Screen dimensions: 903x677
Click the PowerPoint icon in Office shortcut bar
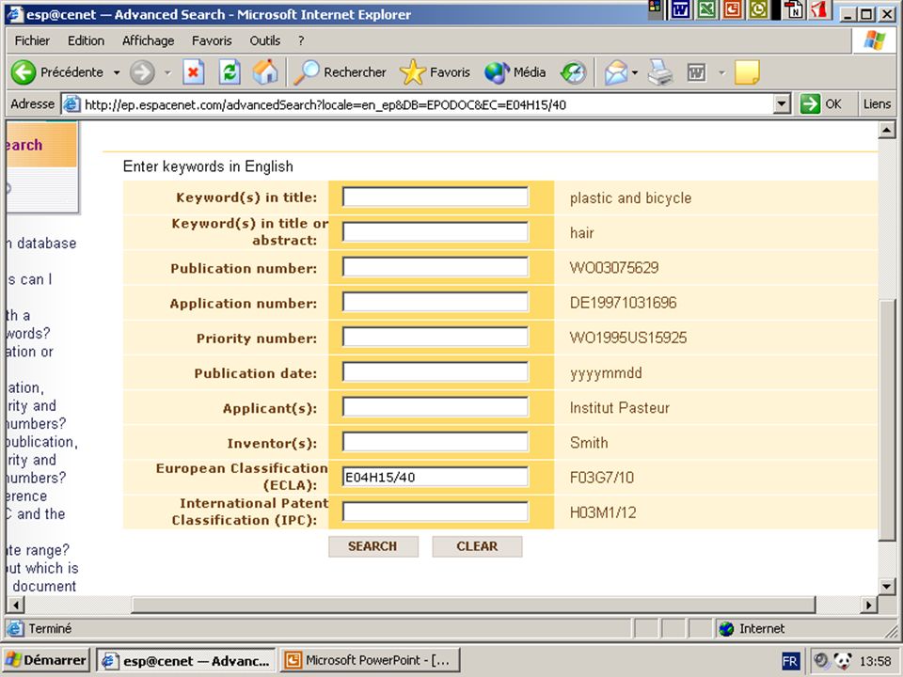[x=732, y=9]
